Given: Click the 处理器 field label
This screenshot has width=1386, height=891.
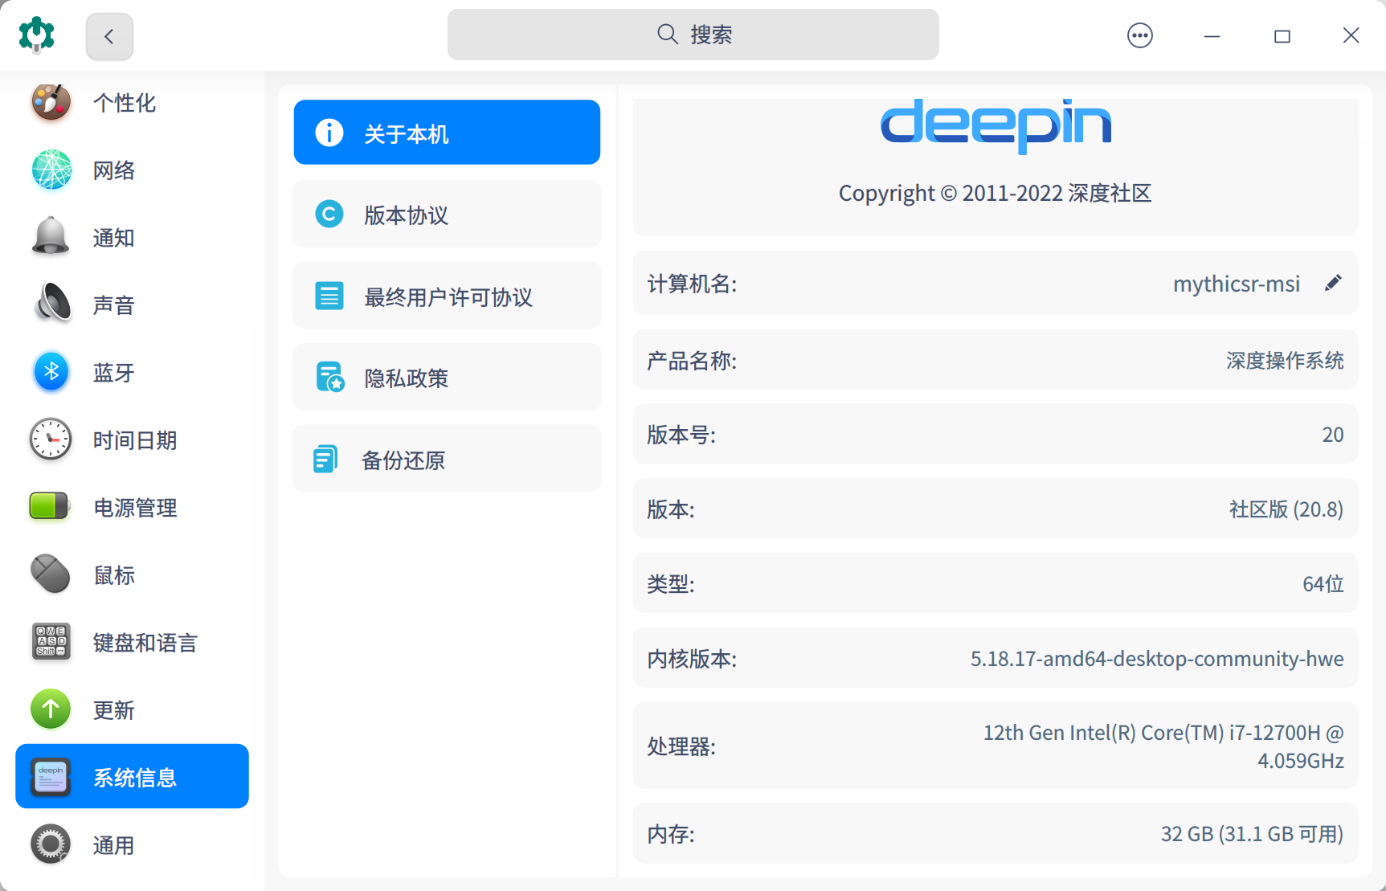Looking at the screenshot, I should (x=681, y=746).
